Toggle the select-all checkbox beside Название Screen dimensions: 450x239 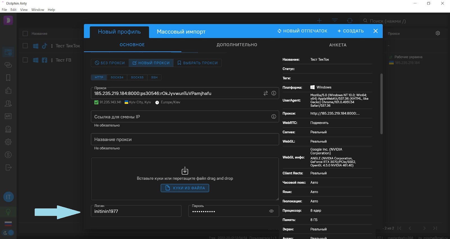click(25, 34)
